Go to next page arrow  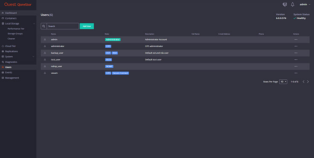click(x=308, y=82)
